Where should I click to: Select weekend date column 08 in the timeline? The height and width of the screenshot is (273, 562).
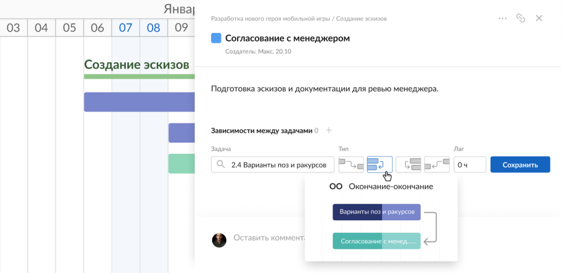154,27
